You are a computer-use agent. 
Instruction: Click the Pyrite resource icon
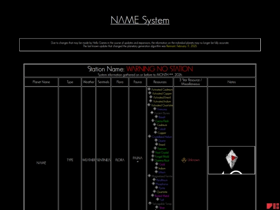pos(157,187)
